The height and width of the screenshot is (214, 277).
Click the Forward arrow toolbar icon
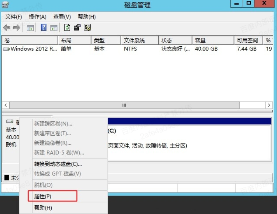(17, 28)
